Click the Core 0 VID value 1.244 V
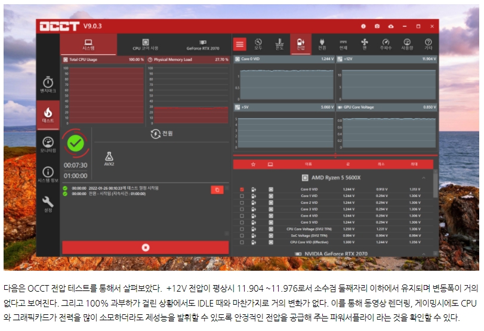This screenshot has height=331, width=484. 349,190
